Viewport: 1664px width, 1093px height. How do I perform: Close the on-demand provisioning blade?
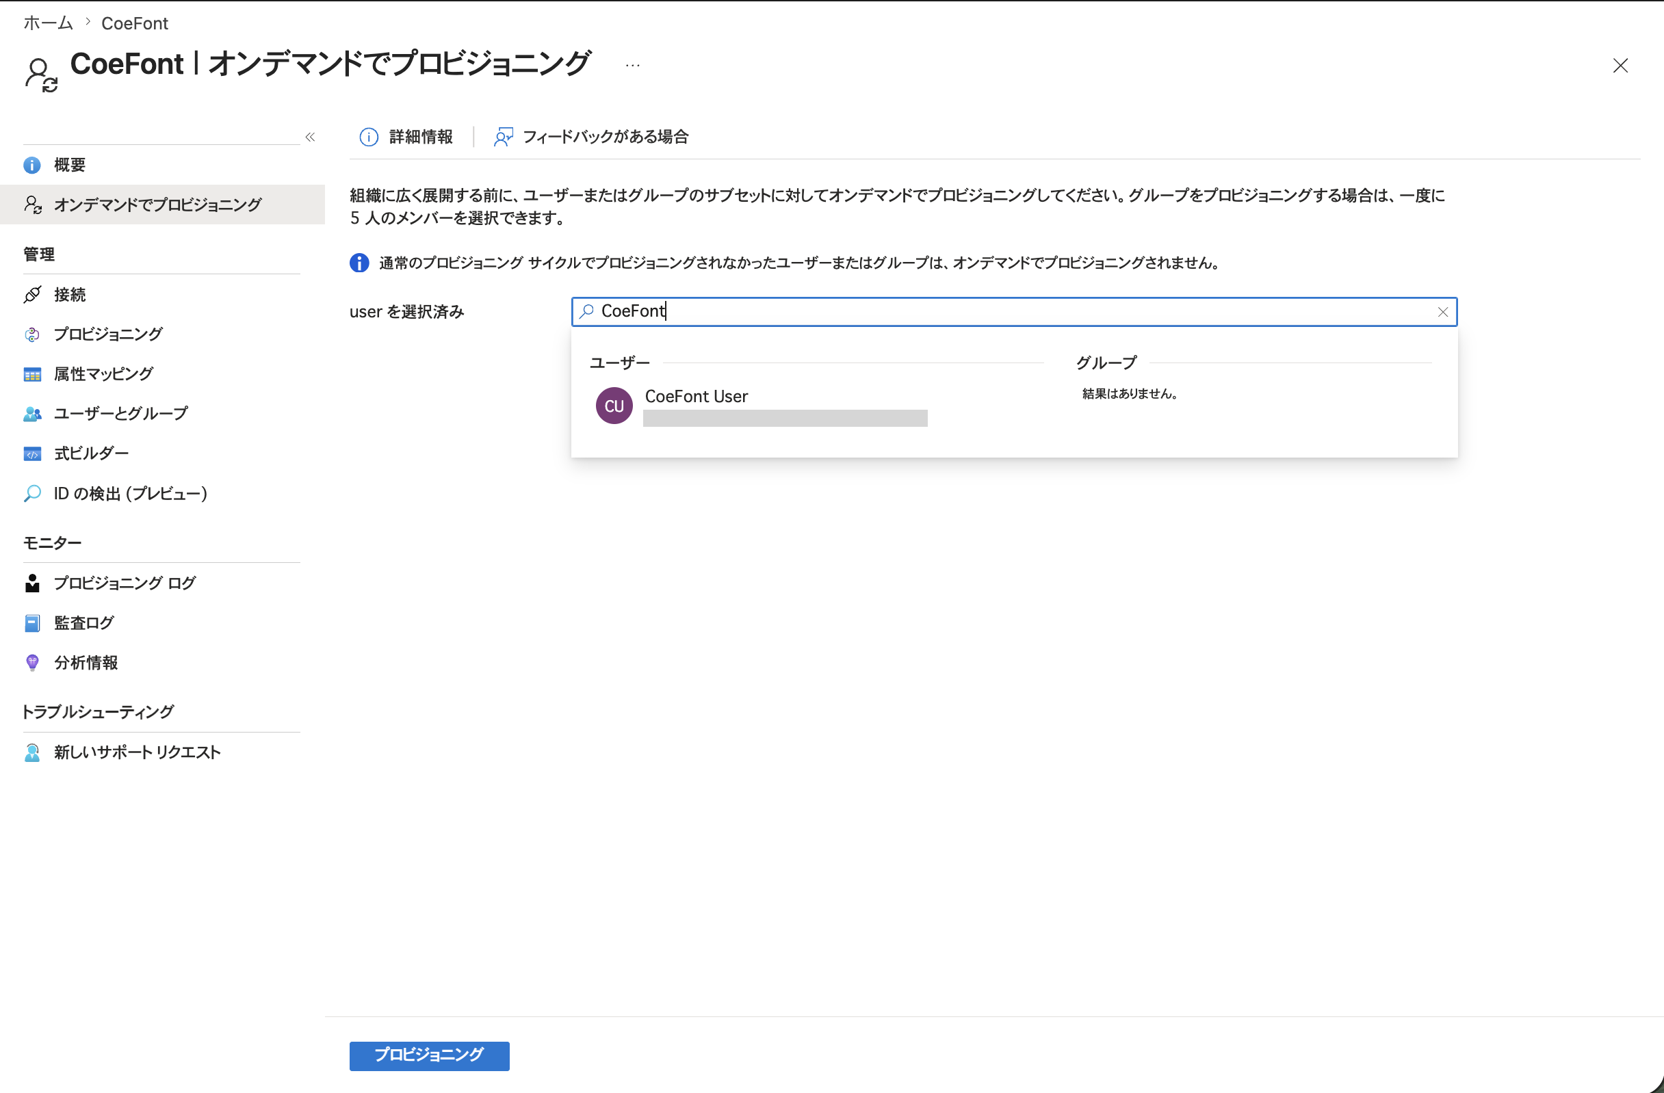(1620, 66)
